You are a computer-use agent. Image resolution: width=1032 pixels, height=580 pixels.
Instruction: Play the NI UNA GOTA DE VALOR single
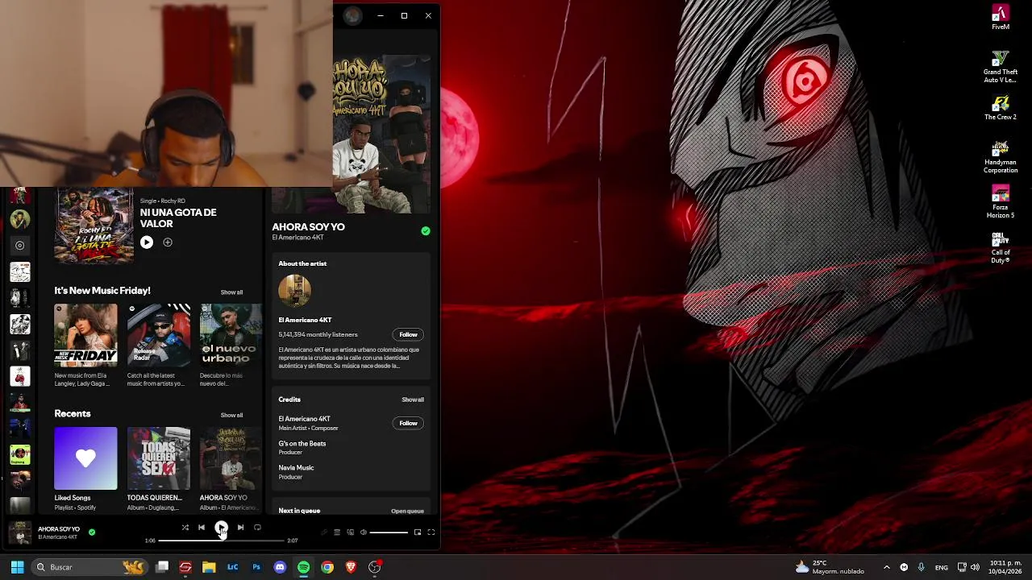point(147,242)
